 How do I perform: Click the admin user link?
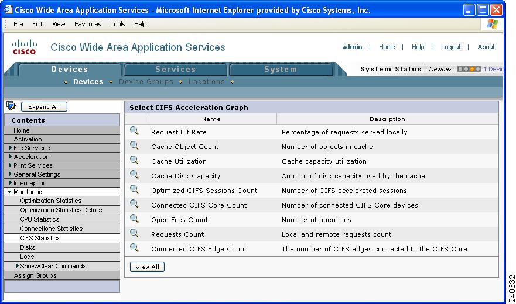point(352,47)
